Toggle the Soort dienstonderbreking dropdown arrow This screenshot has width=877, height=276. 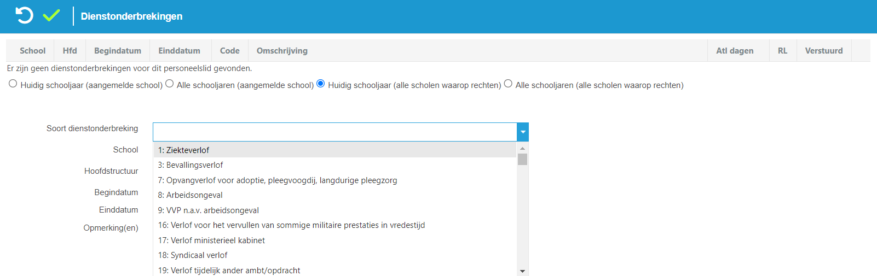[x=523, y=132]
